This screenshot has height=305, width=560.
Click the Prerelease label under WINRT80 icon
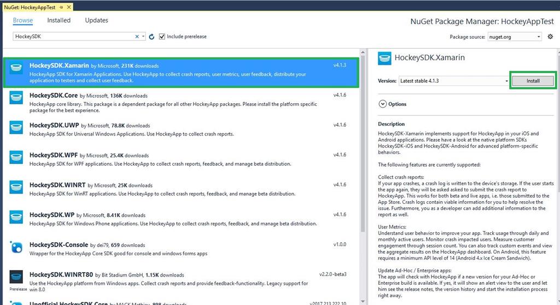pyautogui.click(x=18, y=289)
